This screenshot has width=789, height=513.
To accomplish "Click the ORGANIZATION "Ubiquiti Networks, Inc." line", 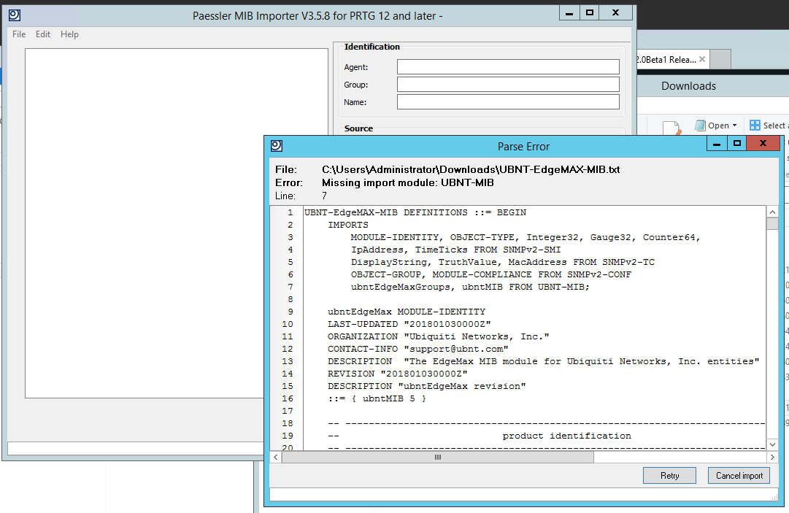I will coord(438,336).
